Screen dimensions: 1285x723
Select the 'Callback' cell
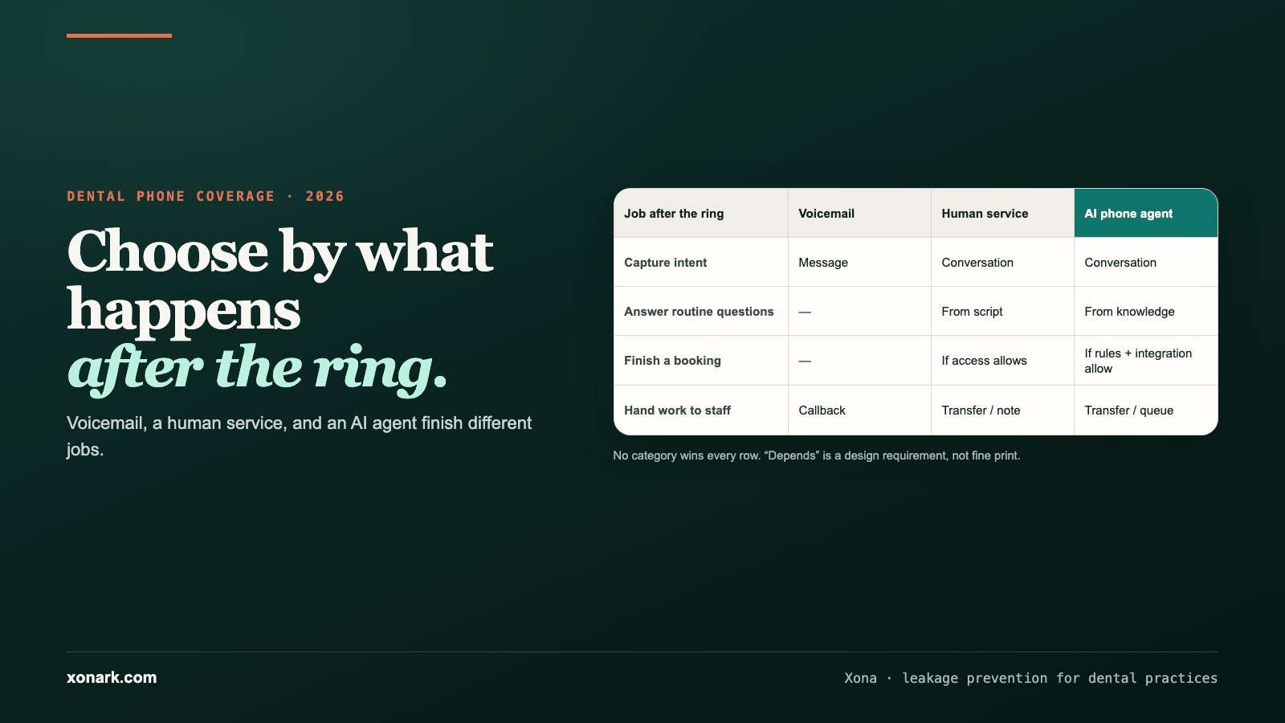859,411
